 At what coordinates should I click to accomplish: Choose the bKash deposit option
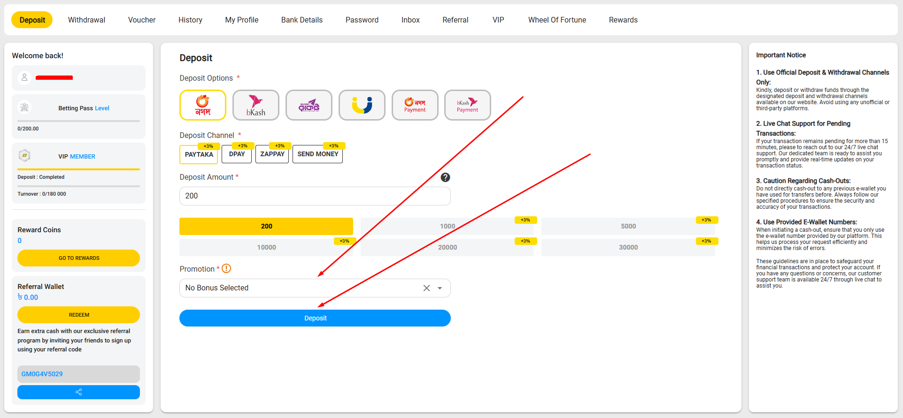tap(256, 105)
